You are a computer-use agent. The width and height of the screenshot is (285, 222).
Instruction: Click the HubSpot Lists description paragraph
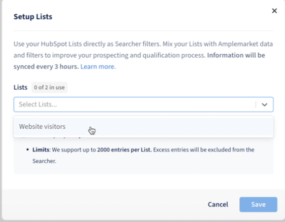pyautogui.click(x=143, y=55)
